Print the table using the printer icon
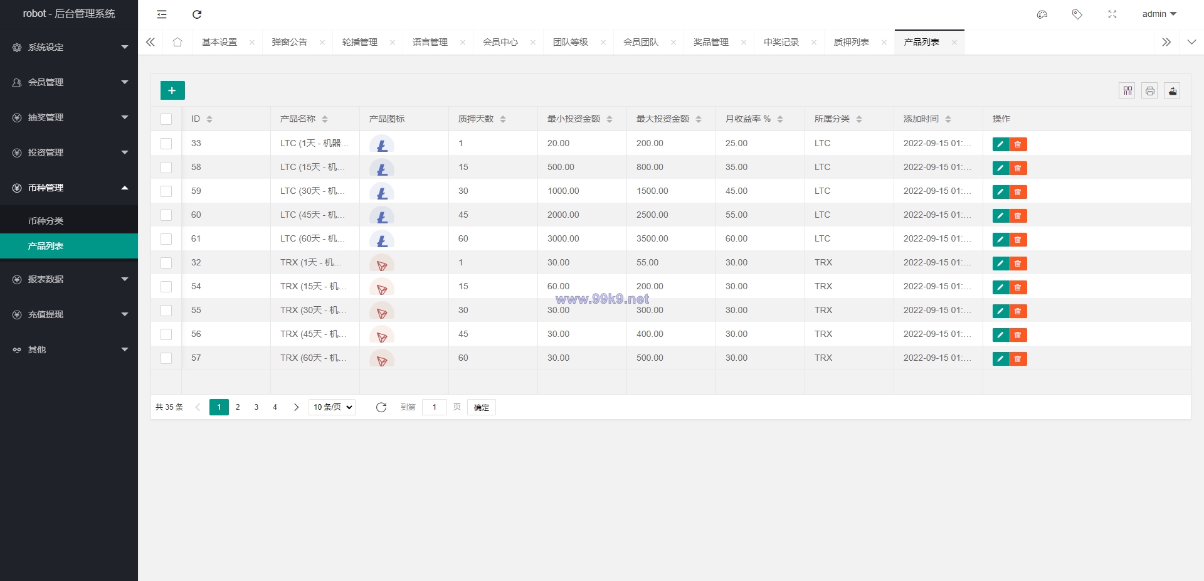The image size is (1204, 581). click(x=1150, y=91)
